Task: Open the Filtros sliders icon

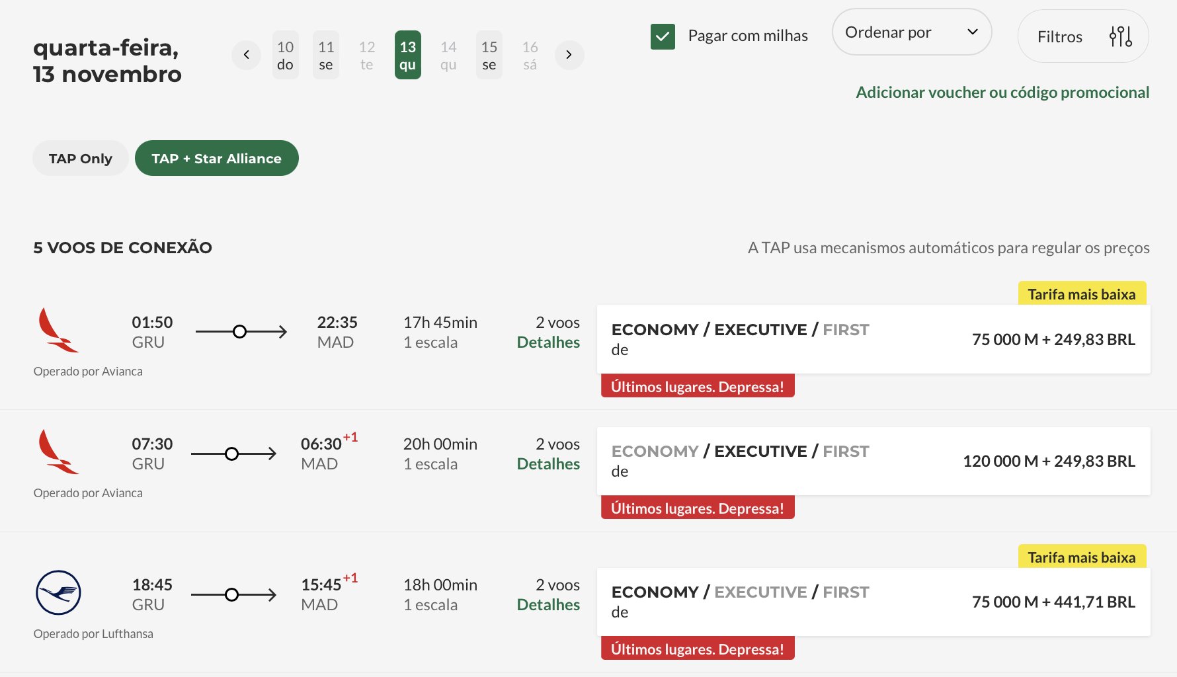Action: pos(1120,36)
